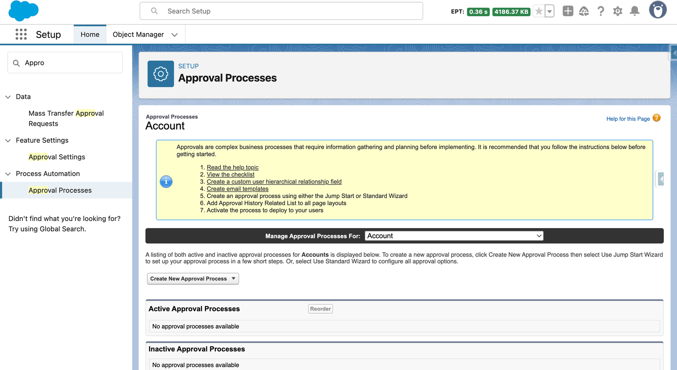
Task: Open the Create email templates link
Action: pos(237,189)
